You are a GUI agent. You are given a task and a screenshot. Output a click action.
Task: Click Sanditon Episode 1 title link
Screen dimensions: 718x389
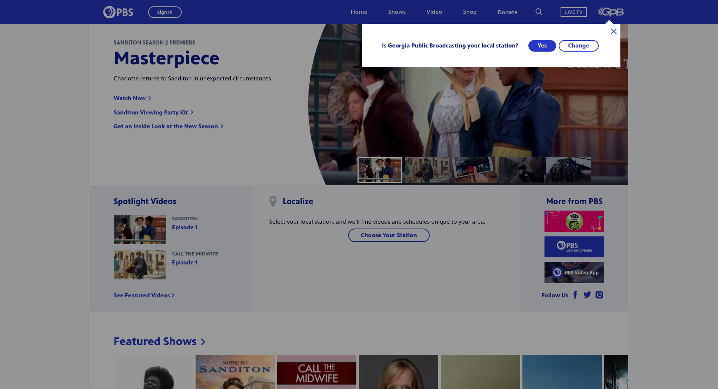click(185, 227)
